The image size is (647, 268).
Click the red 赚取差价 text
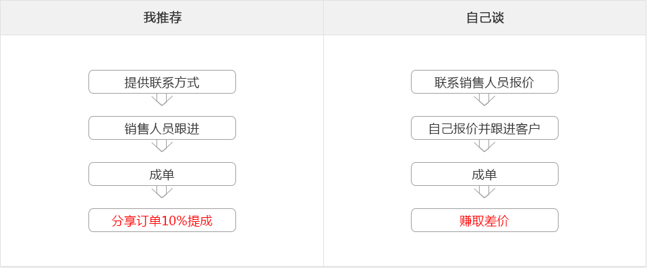484,221
